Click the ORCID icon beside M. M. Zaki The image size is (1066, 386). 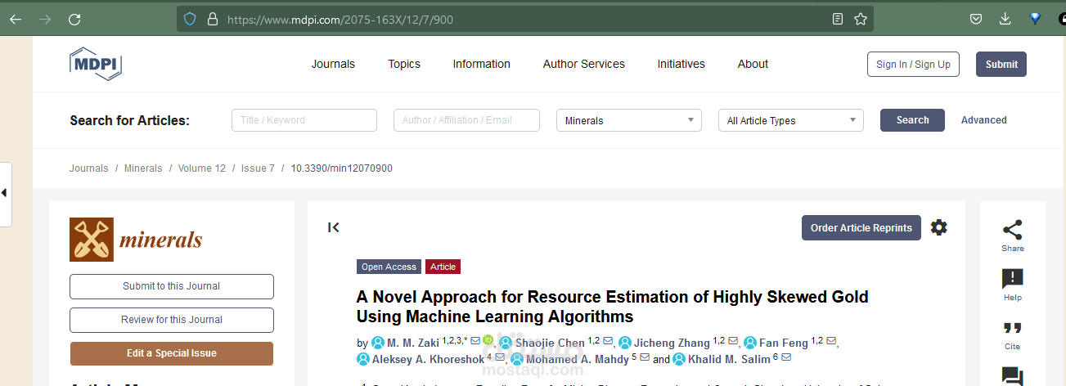point(488,340)
